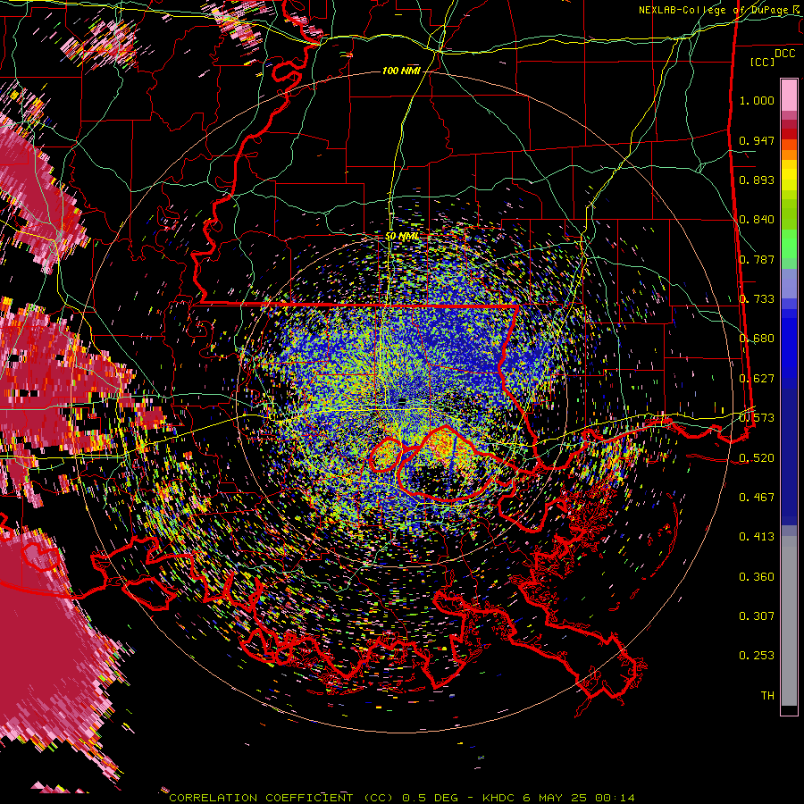Click the 0.467 scale value
This screenshot has height=804, width=804.
click(x=757, y=498)
